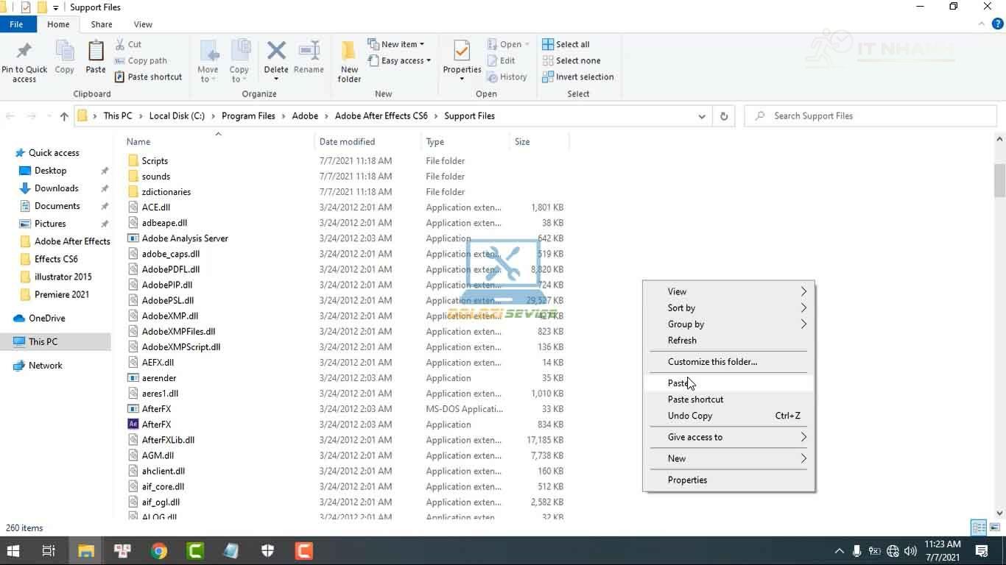Click the Up one level arrow
1006x565 pixels.
(x=64, y=116)
